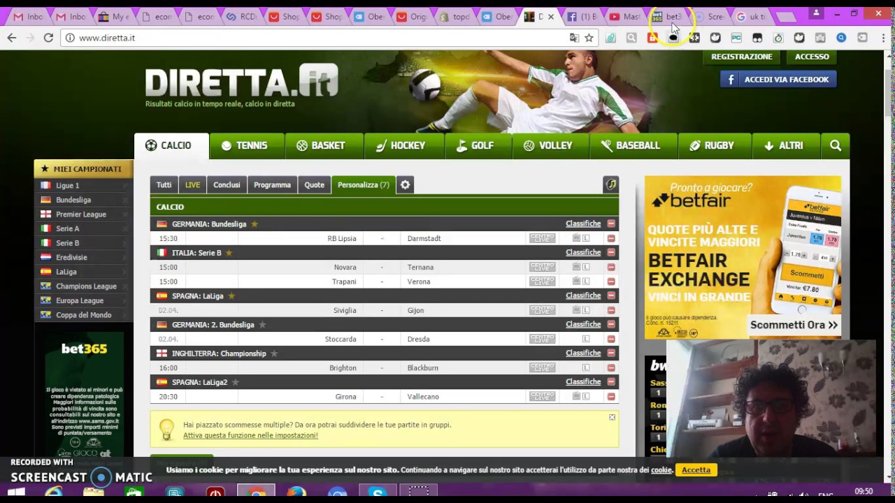This screenshot has height=503, width=895.
Task: Click the PC extension icon in the toolbar
Action: click(736, 38)
